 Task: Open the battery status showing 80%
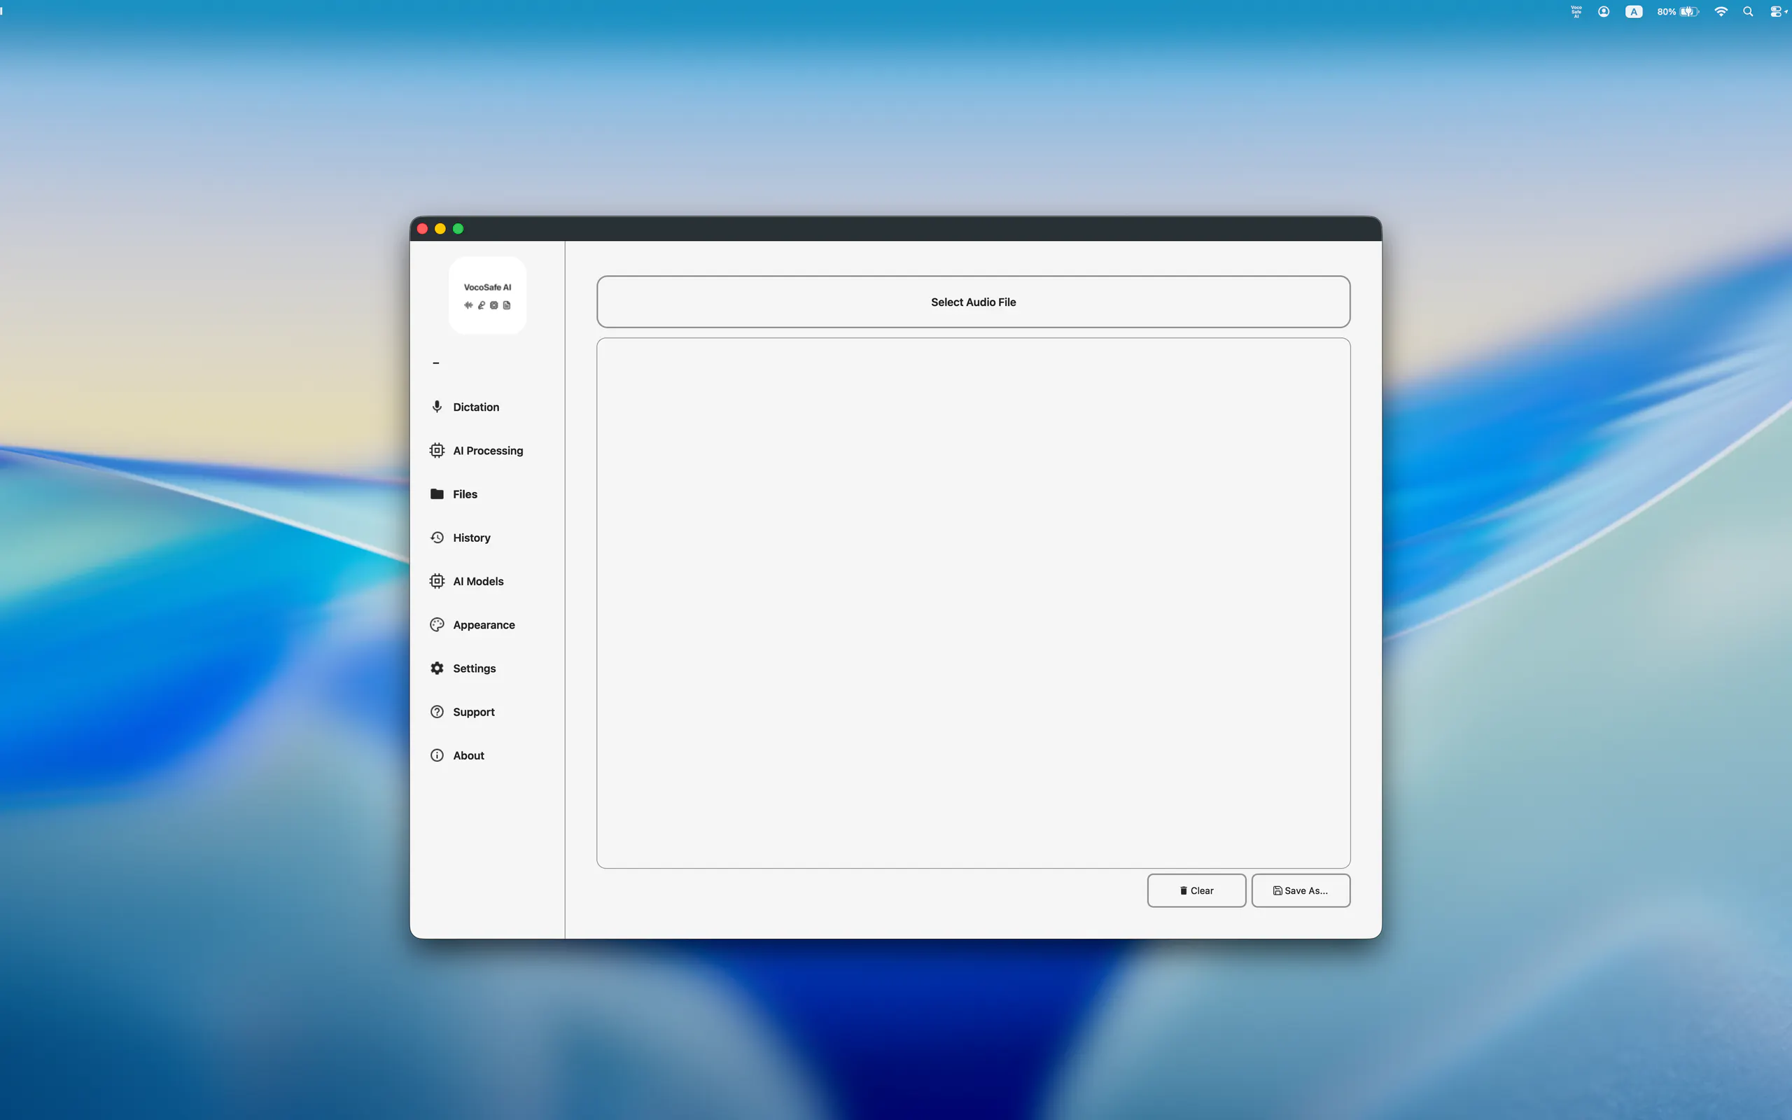coord(1677,11)
